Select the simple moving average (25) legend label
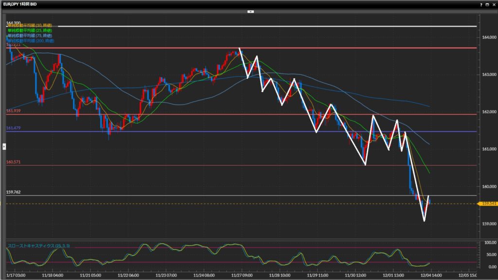Viewport: 498px width, 280px height. coord(29,31)
